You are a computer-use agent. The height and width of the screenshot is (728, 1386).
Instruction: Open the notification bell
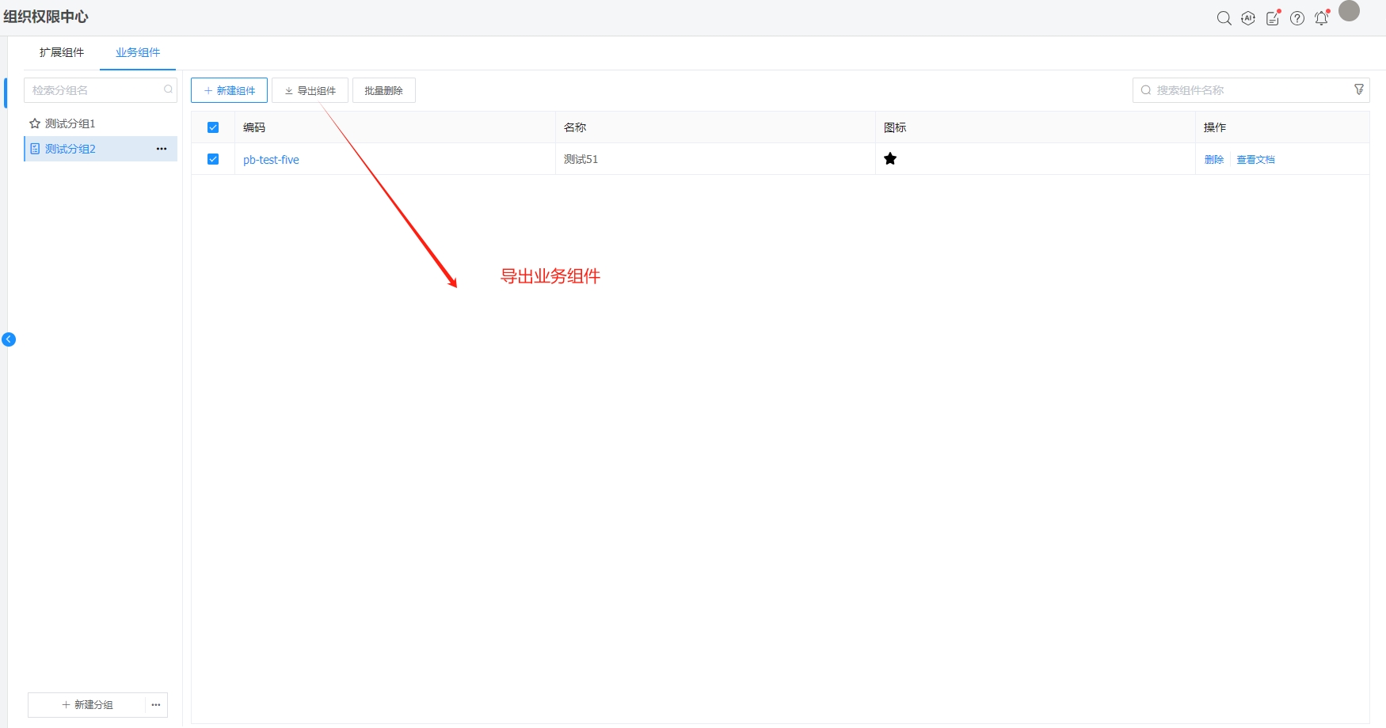point(1321,18)
